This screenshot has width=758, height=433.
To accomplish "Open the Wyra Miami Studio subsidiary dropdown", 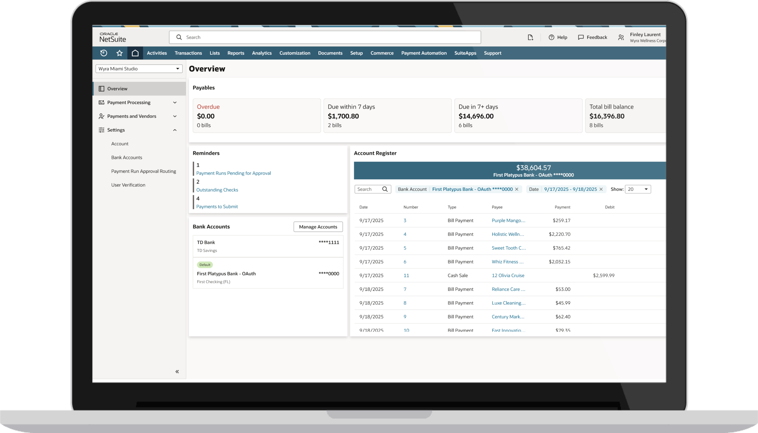I will (x=139, y=69).
